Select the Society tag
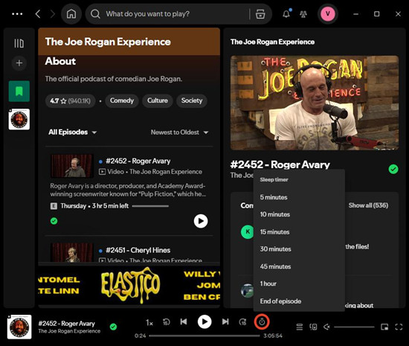Screen dimensions: 409x346 tap(192, 100)
